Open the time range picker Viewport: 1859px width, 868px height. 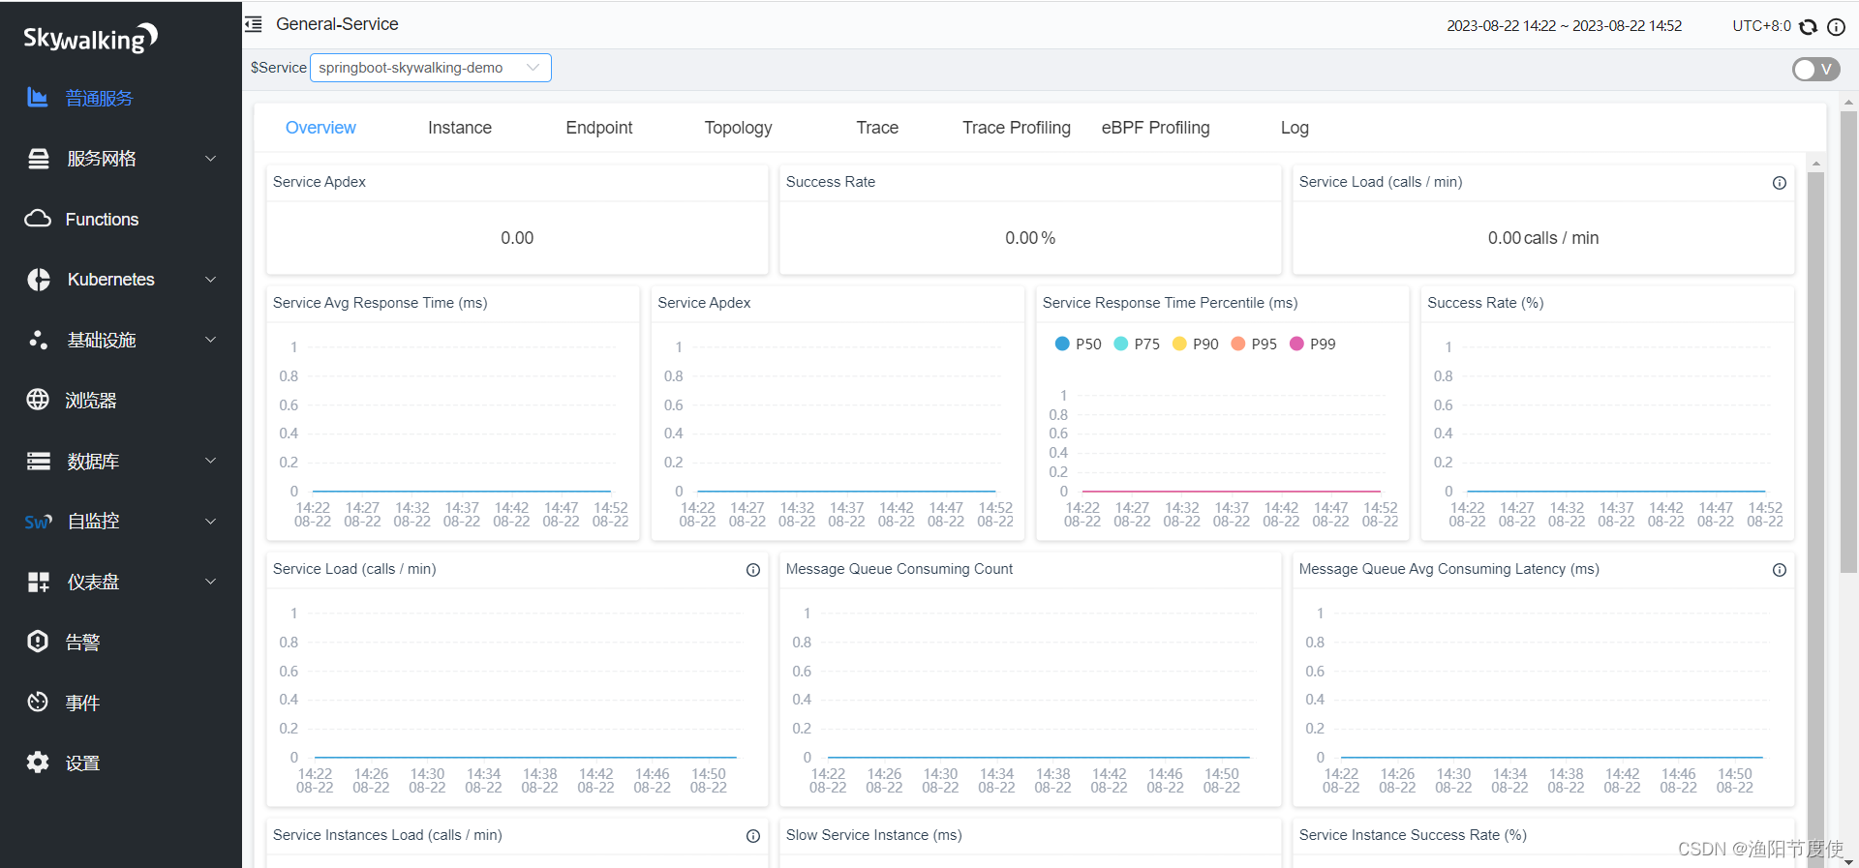click(1565, 26)
